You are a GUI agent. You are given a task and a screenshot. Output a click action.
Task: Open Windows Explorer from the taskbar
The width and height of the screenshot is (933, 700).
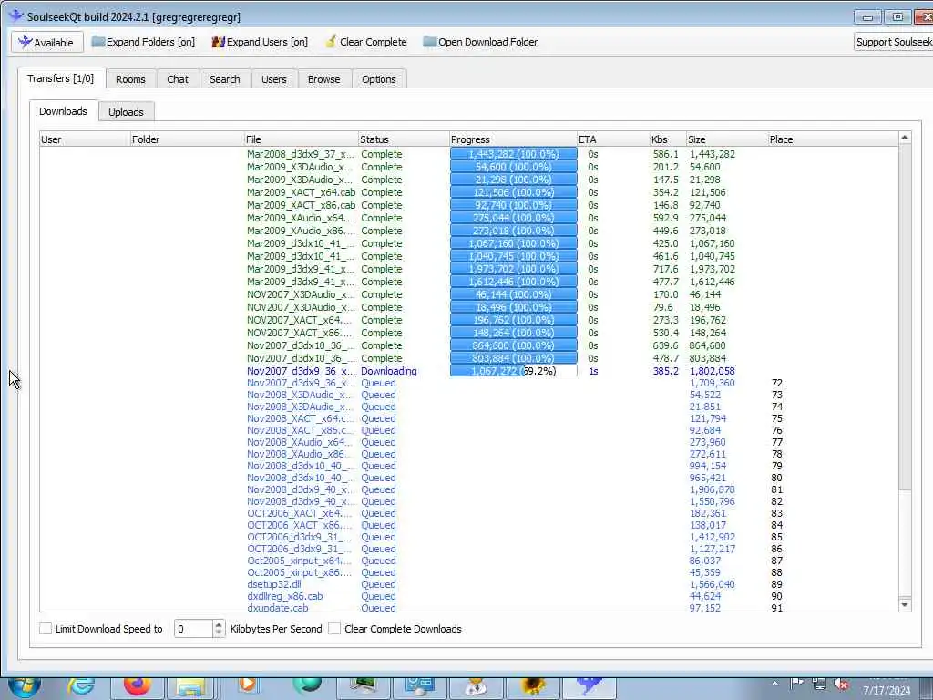(191, 689)
